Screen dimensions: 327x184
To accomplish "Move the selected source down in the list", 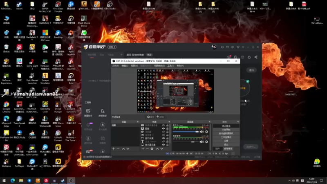I will (161, 149).
